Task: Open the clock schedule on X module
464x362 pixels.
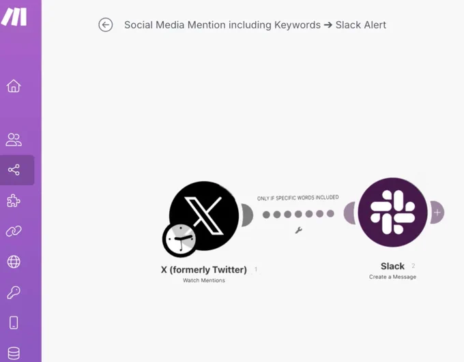Action: (179, 240)
